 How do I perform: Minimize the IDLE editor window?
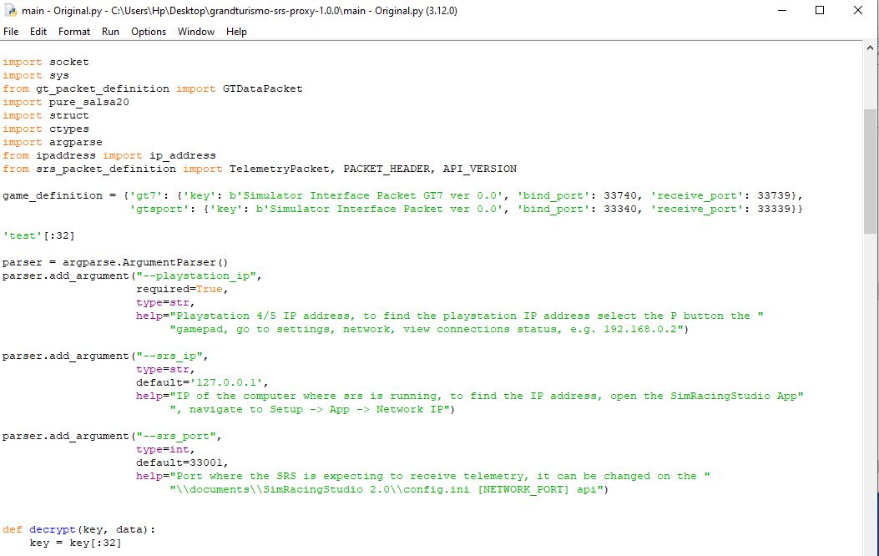pyautogui.click(x=782, y=11)
